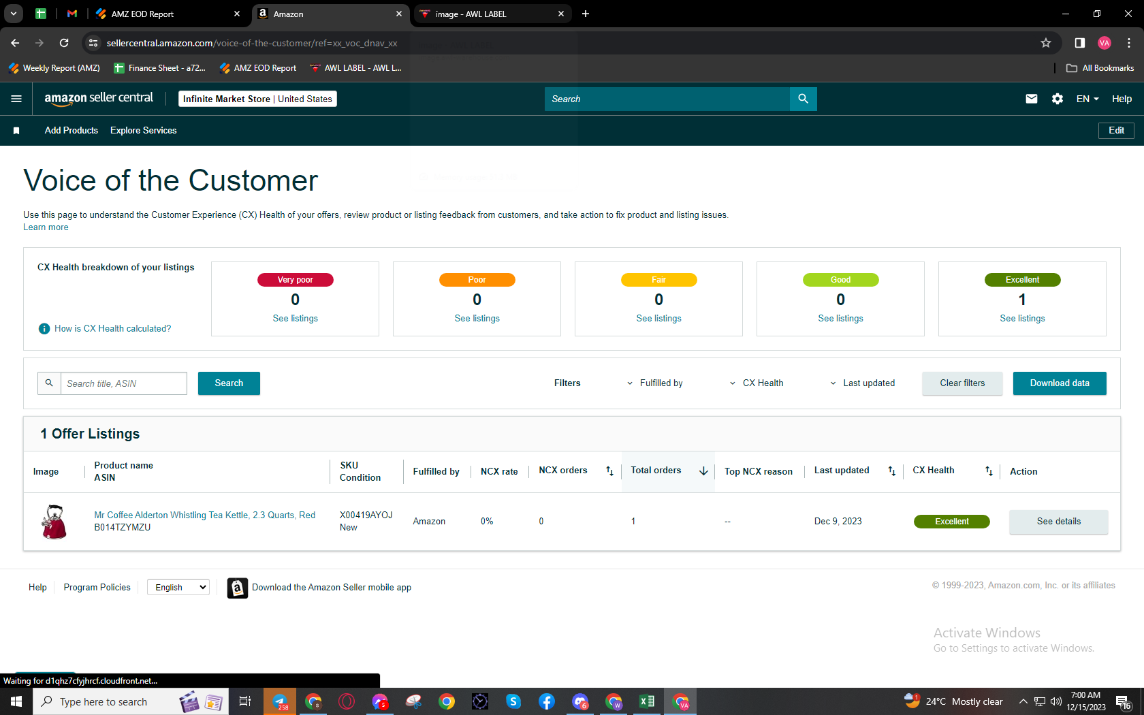Bookmark this page with the star icon
This screenshot has width=1144, height=715.
point(1046,43)
